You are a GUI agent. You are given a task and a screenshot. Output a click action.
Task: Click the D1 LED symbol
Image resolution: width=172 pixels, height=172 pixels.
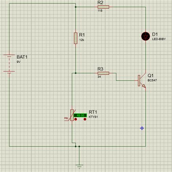coord(146,36)
